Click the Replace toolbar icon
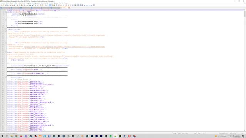 pyautogui.click(x=32, y=5)
